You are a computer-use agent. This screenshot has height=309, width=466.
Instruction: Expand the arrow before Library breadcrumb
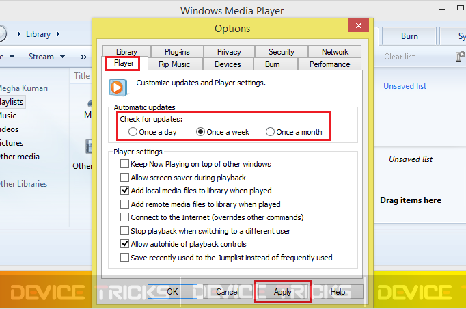[19, 34]
